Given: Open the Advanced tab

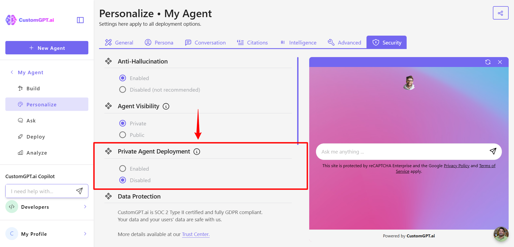Looking at the screenshot, I should (x=344, y=43).
